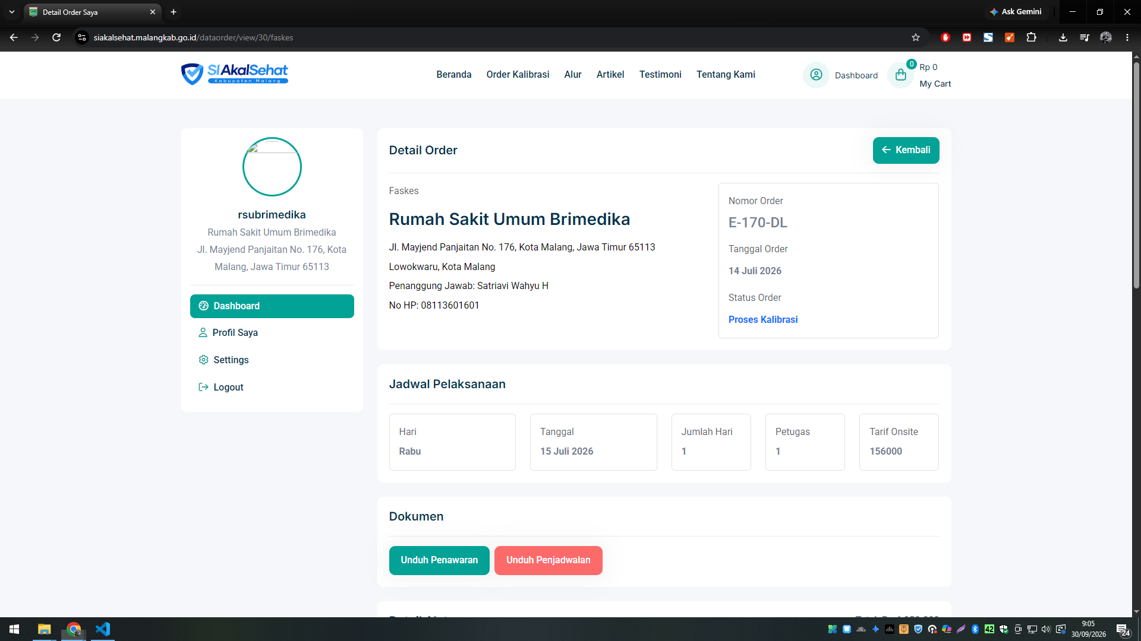Click the browser forward arrow
The height and width of the screenshot is (641, 1141).
(x=35, y=37)
